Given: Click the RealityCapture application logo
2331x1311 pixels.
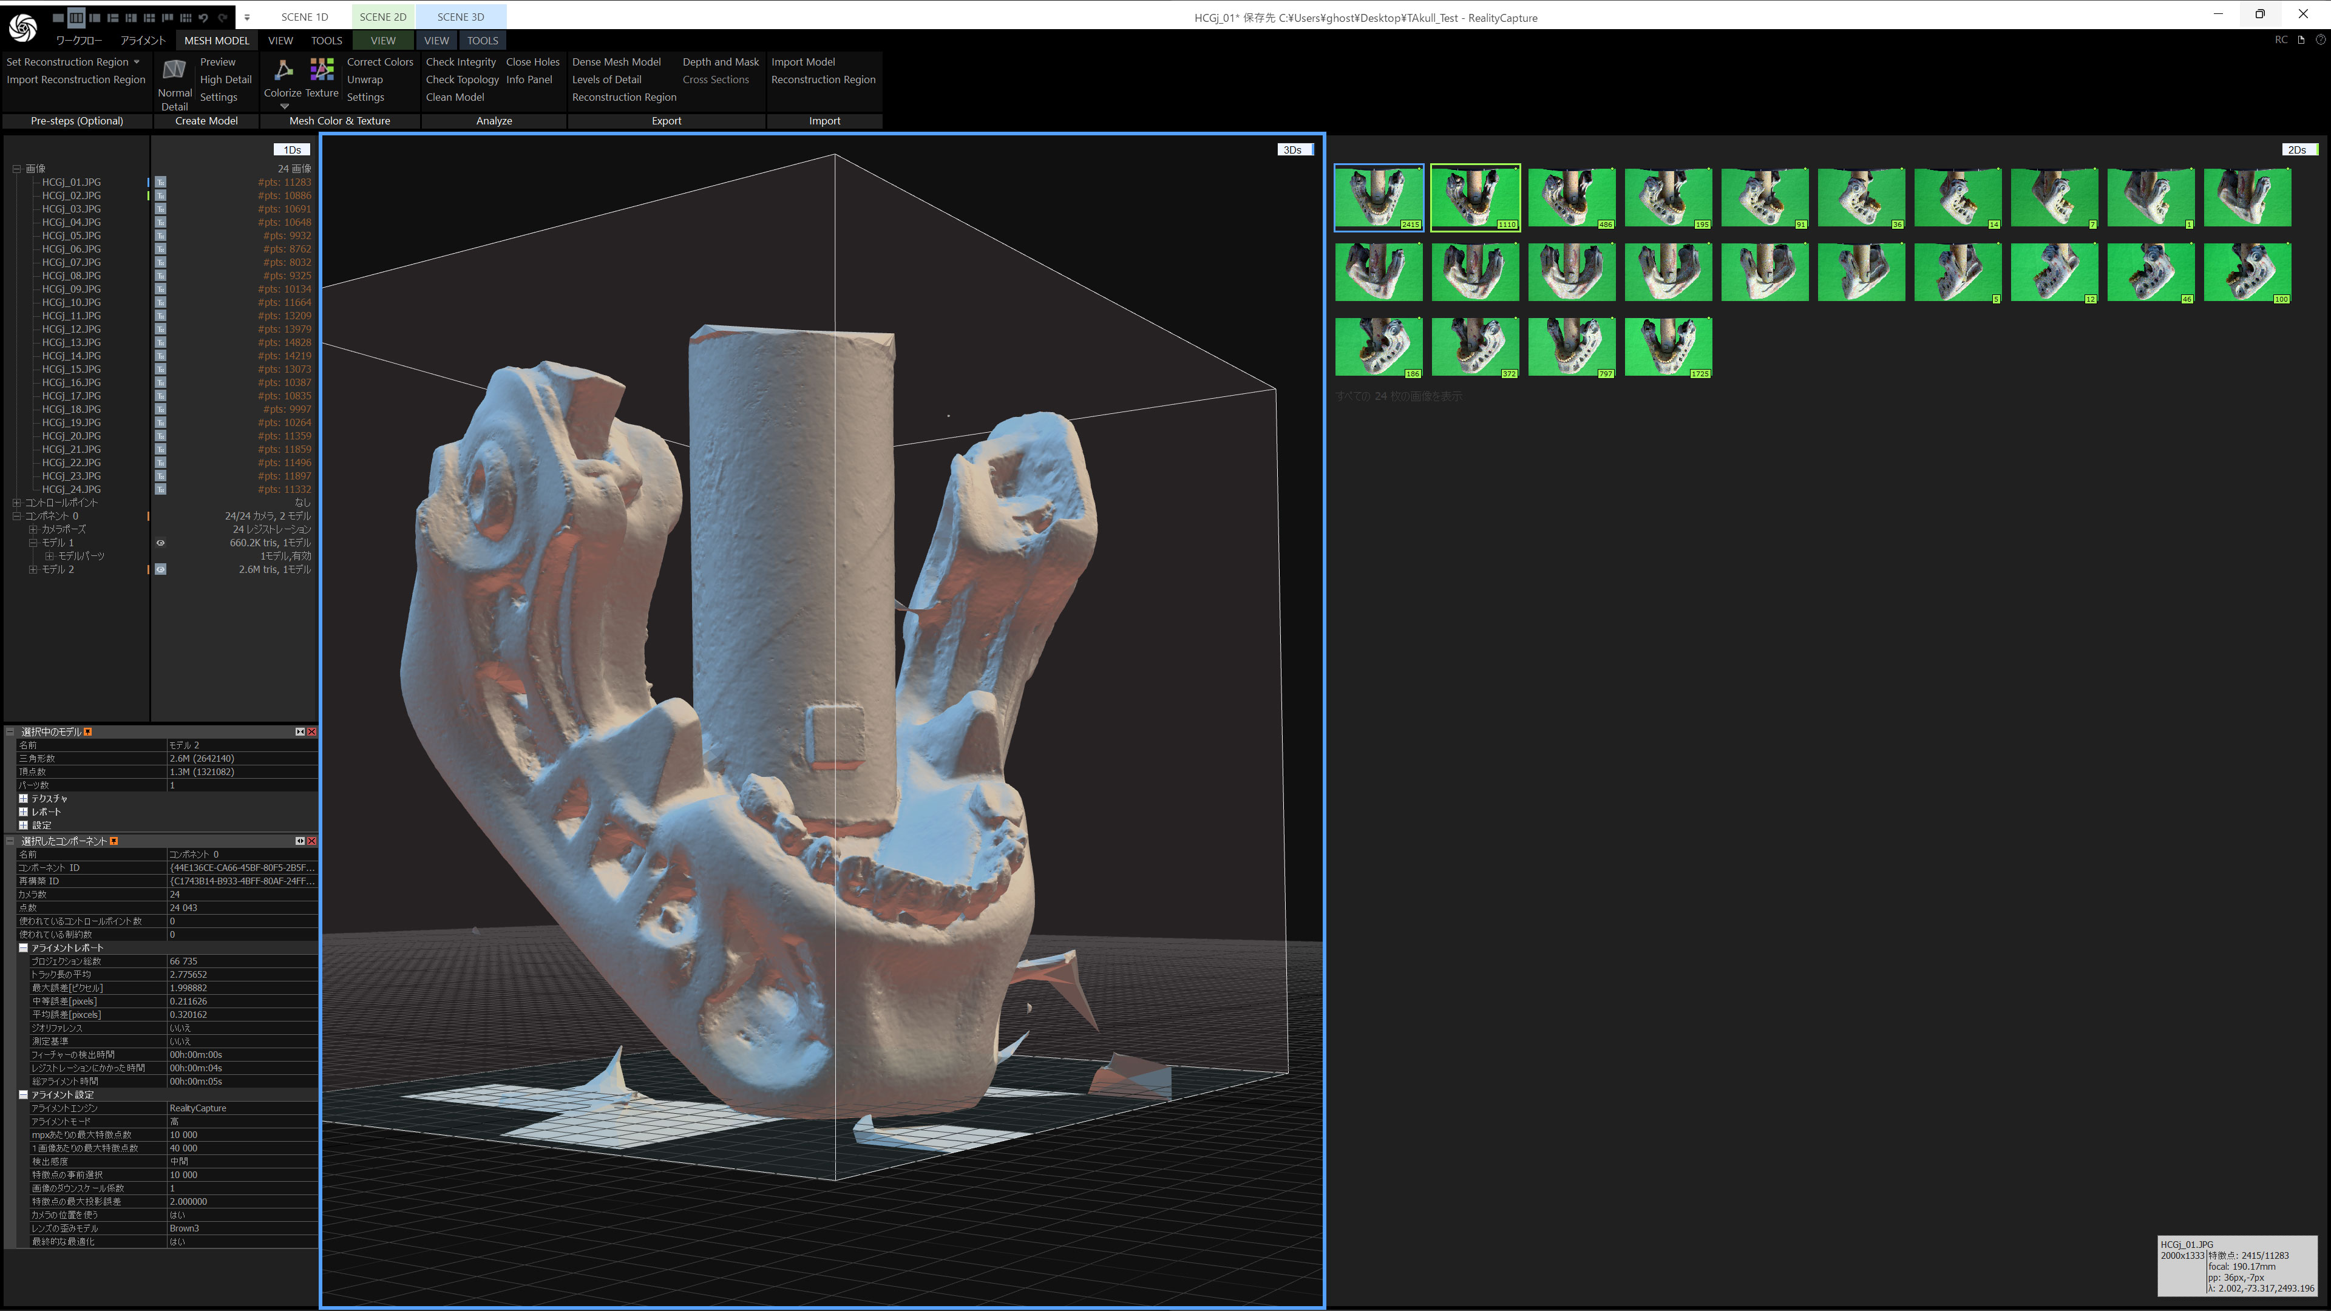Looking at the screenshot, I should (22, 27).
